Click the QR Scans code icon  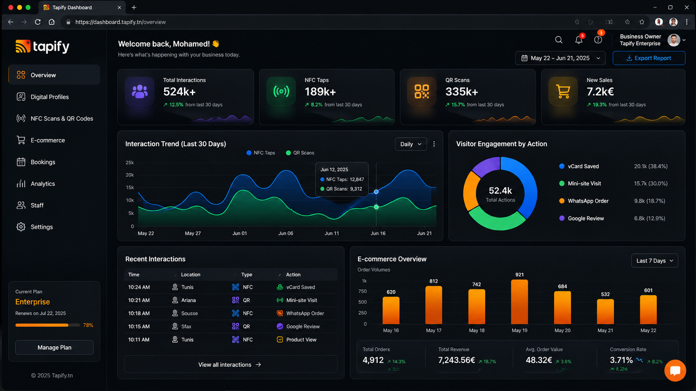[x=422, y=92]
